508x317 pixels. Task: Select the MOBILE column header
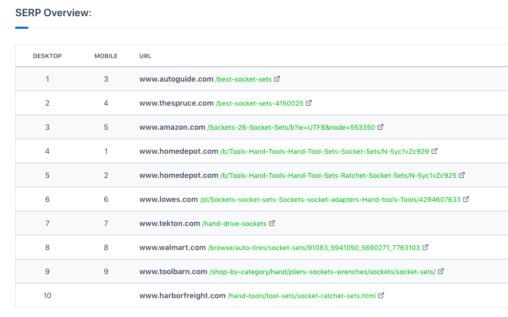[x=106, y=56]
